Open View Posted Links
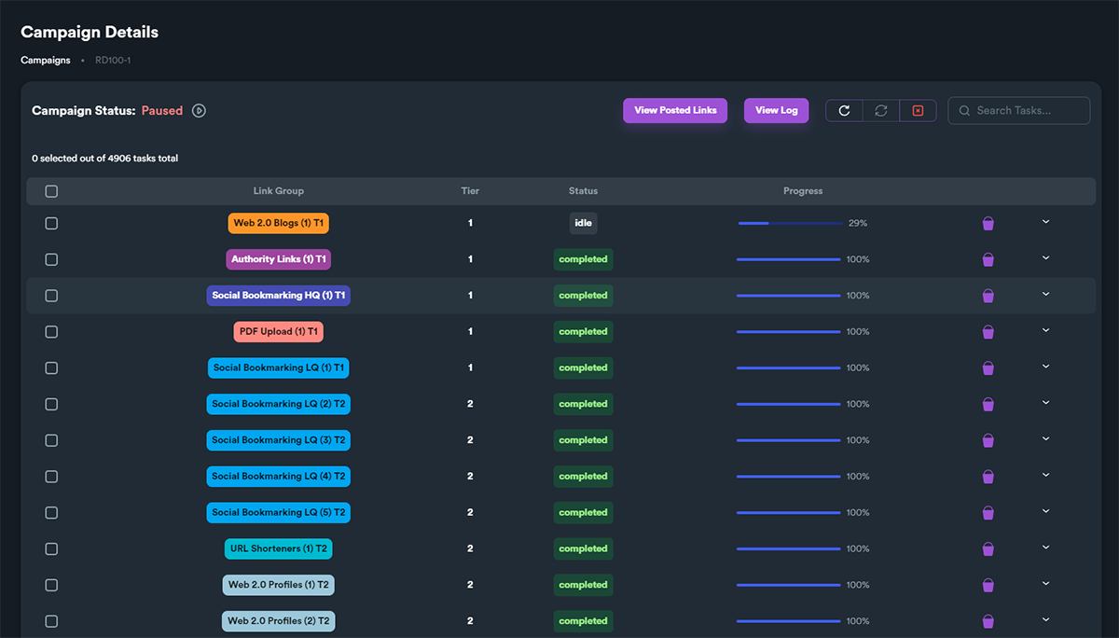This screenshot has height=638, width=1119. click(x=675, y=110)
